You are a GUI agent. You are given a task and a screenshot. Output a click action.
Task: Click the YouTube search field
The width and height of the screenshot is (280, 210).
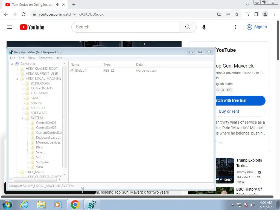pos(125,27)
